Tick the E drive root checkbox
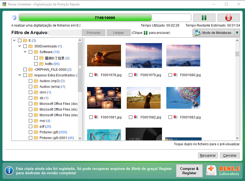 coord(20,41)
